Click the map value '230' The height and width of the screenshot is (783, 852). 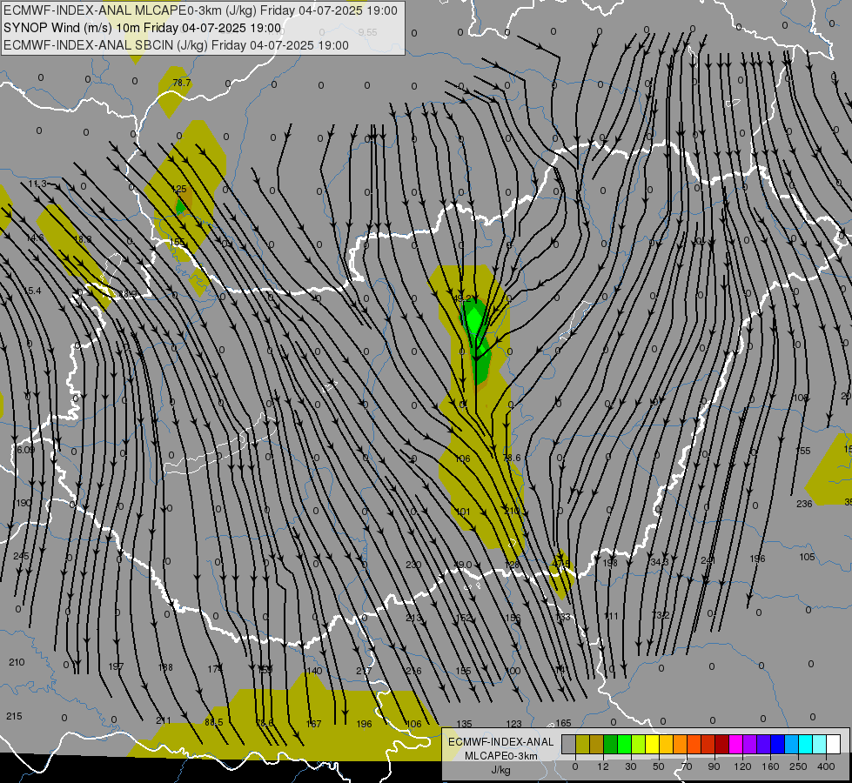point(413,565)
